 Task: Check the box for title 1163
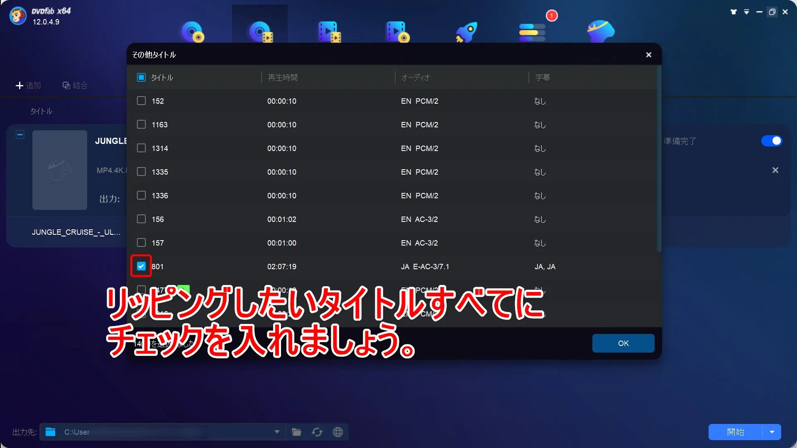point(141,124)
